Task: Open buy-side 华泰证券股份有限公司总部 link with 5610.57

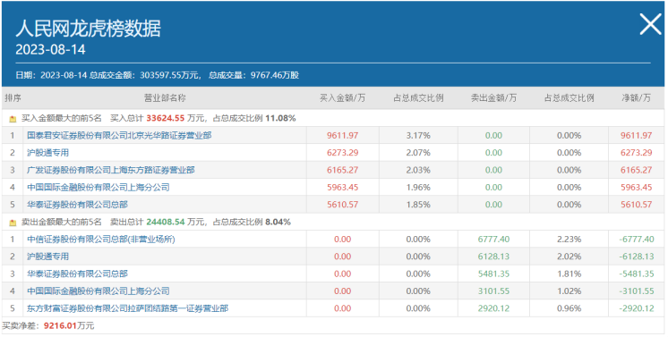Action: (x=77, y=205)
